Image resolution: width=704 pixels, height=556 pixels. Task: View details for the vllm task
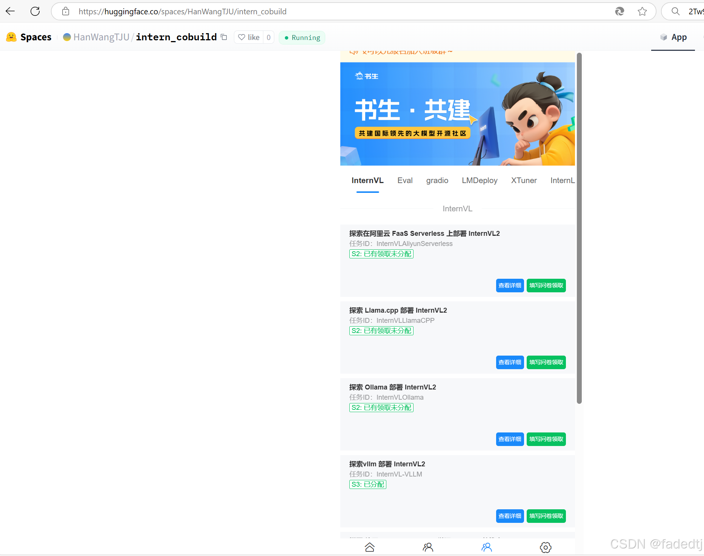(x=510, y=516)
